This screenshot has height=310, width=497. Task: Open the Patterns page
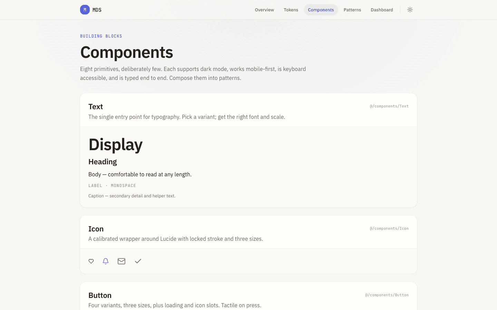(x=352, y=10)
